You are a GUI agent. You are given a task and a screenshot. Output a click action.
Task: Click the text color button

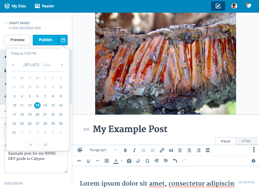click(116, 161)
